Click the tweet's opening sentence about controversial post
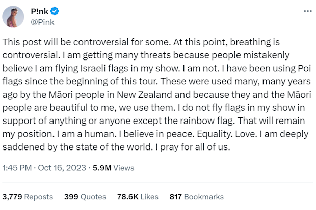Viewport: 316px width, 210px height. (87, 42)
